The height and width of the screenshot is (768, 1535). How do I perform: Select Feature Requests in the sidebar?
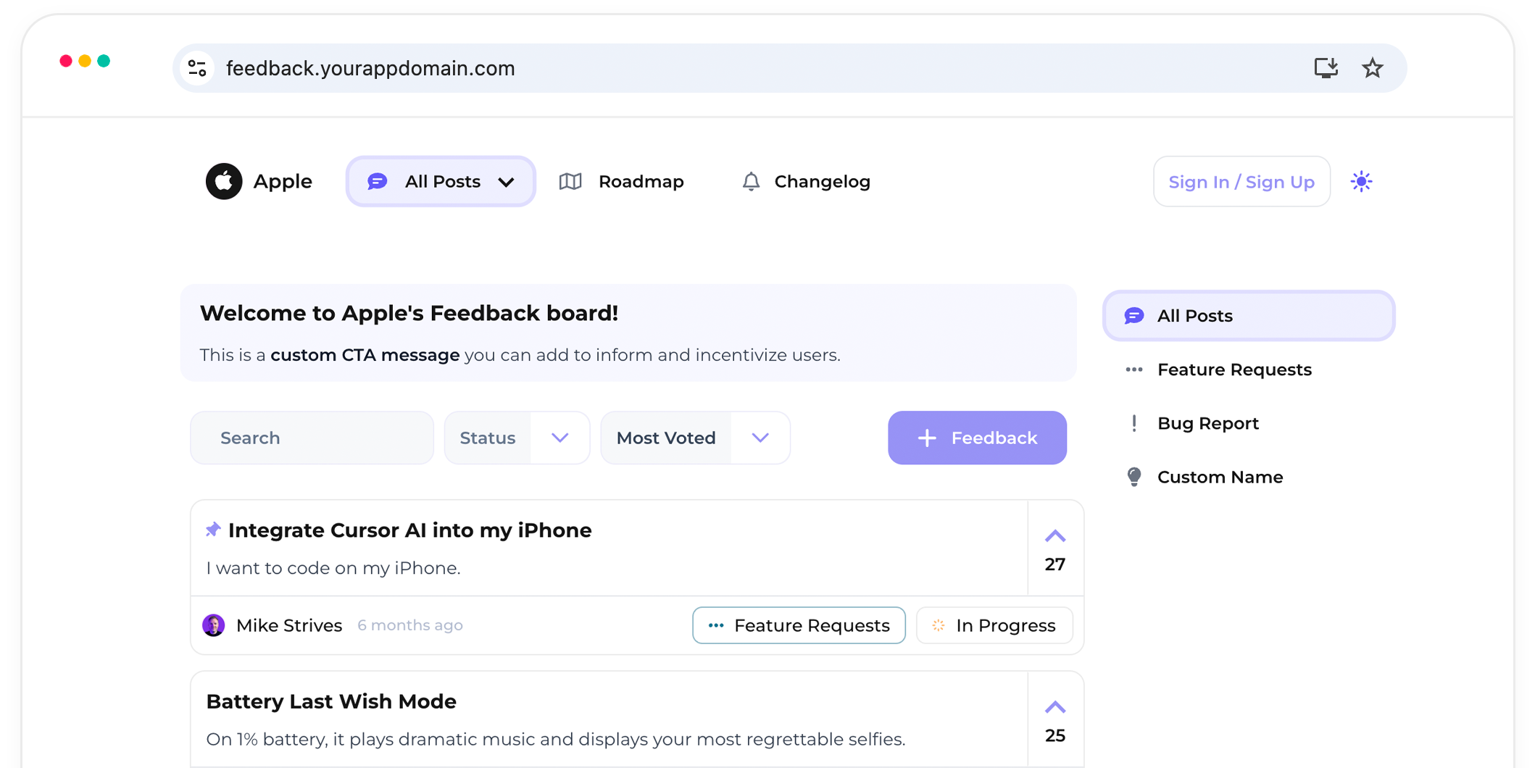[1234, 370]
